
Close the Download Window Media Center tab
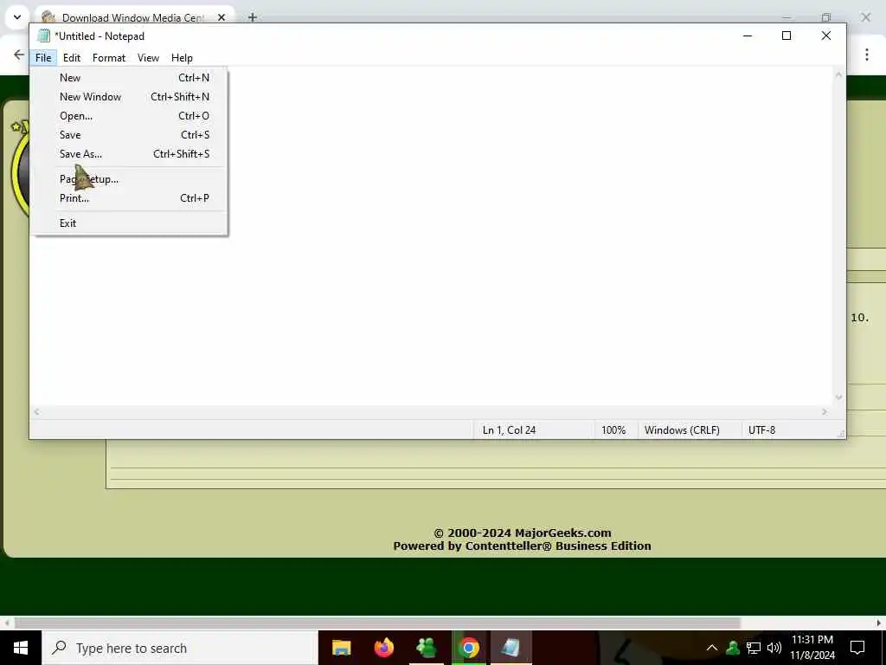221,17
